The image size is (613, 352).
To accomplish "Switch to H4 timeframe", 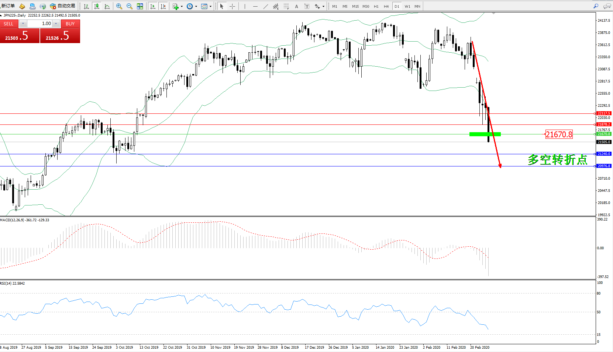I will coord(386,6).
